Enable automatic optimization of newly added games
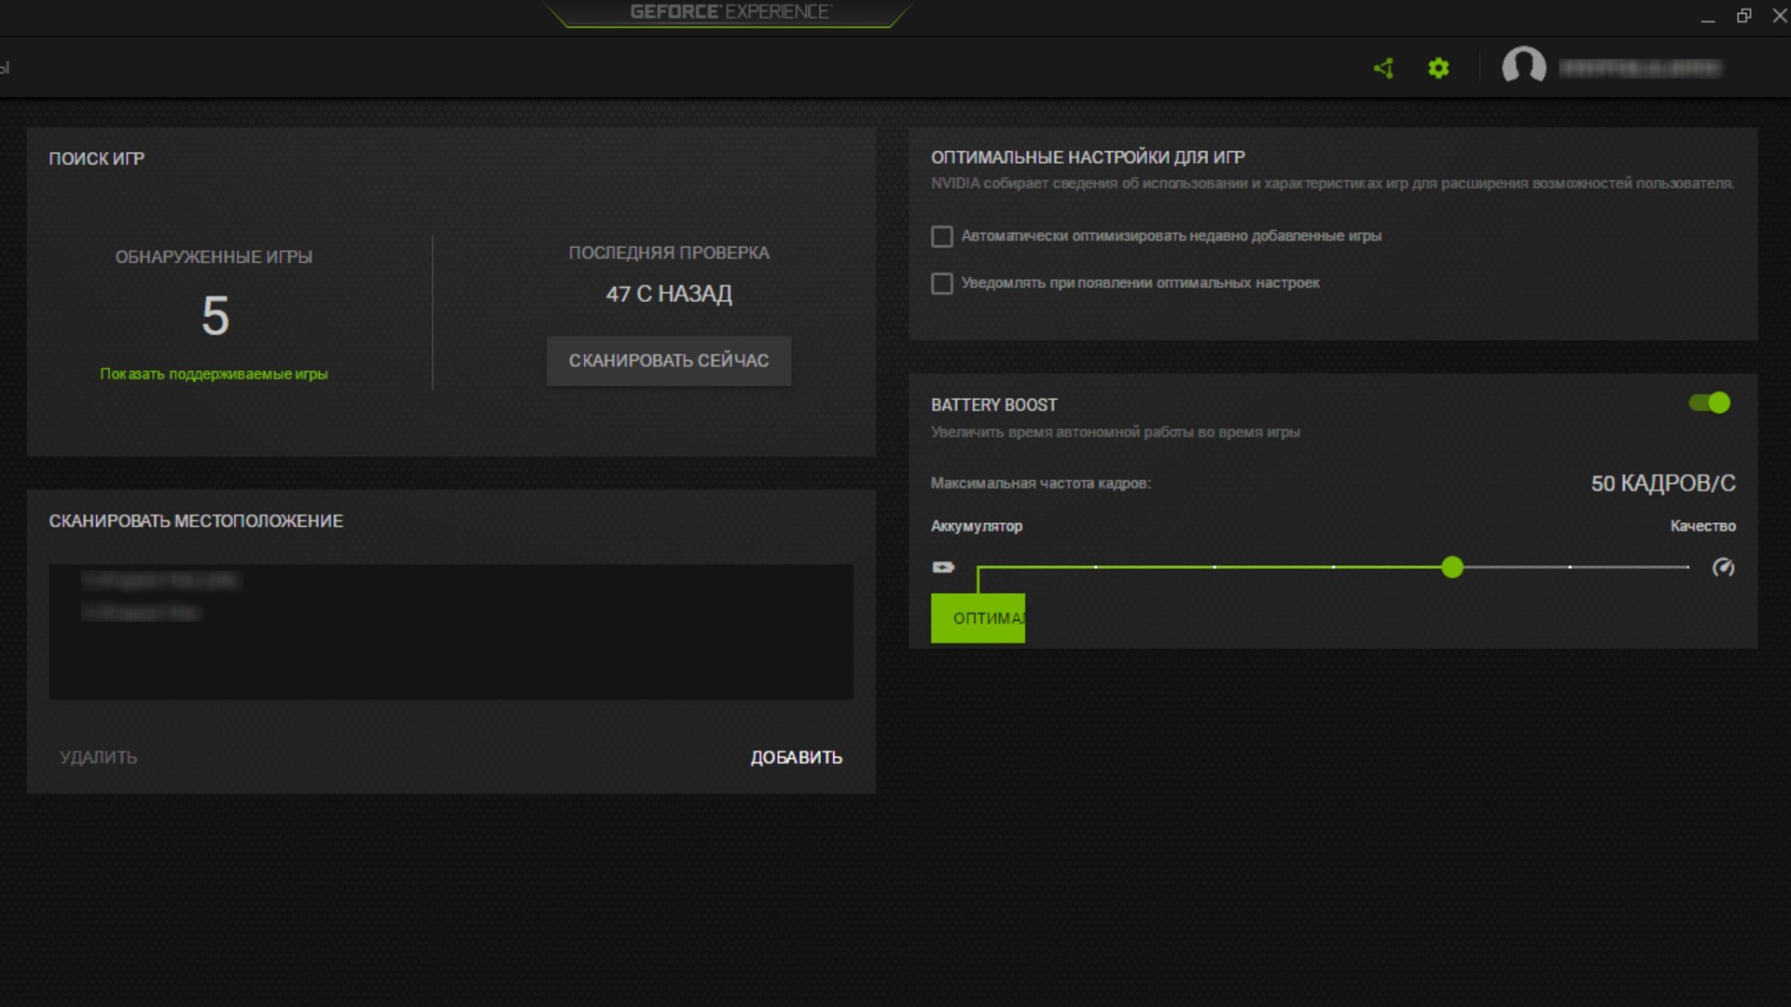This screenshot has width=1791, height=1007. [x=942, y=237]
